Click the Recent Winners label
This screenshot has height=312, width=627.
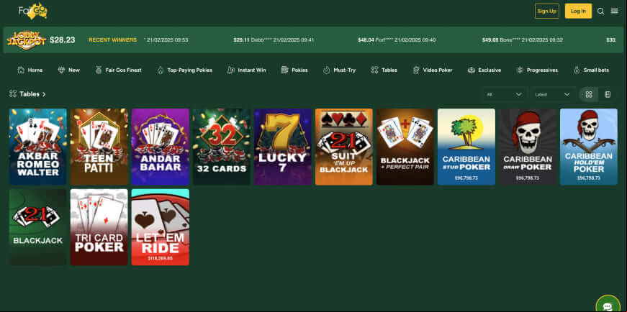(x=113, y=40)
